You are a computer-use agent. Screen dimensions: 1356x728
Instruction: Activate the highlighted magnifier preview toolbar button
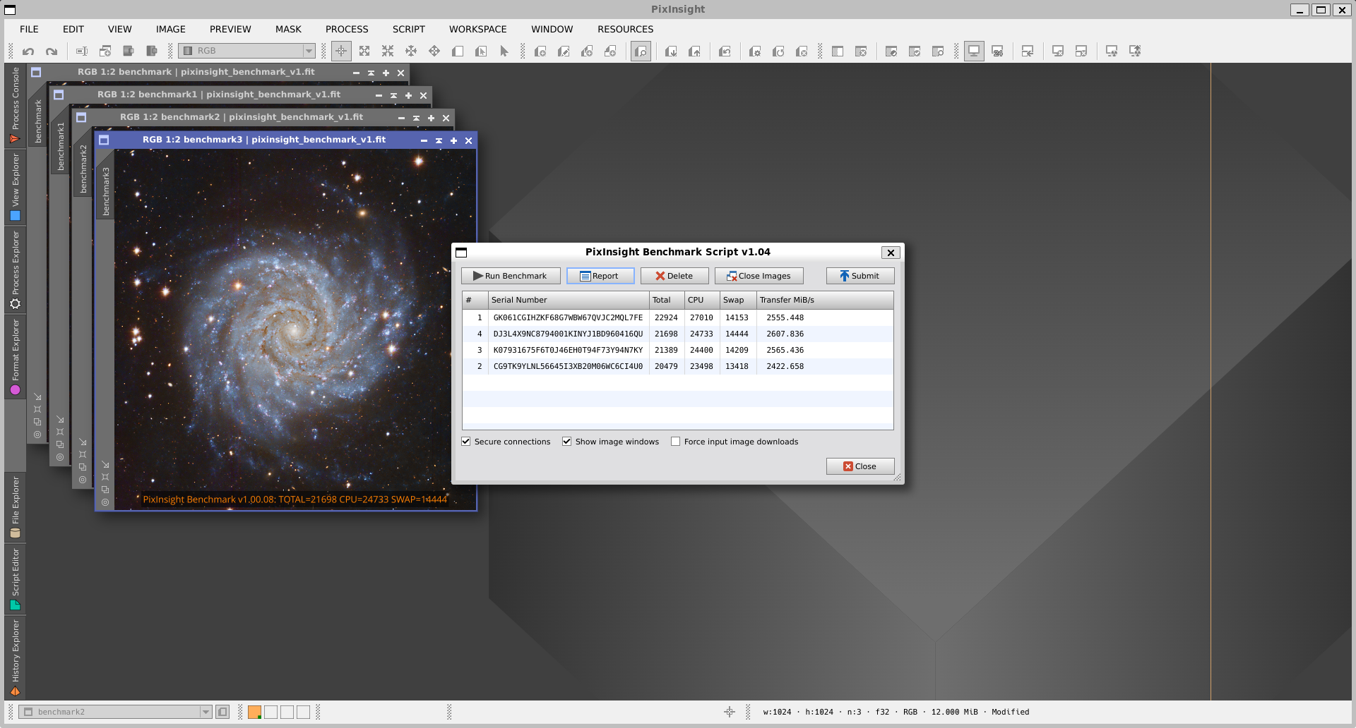(641, 51)
